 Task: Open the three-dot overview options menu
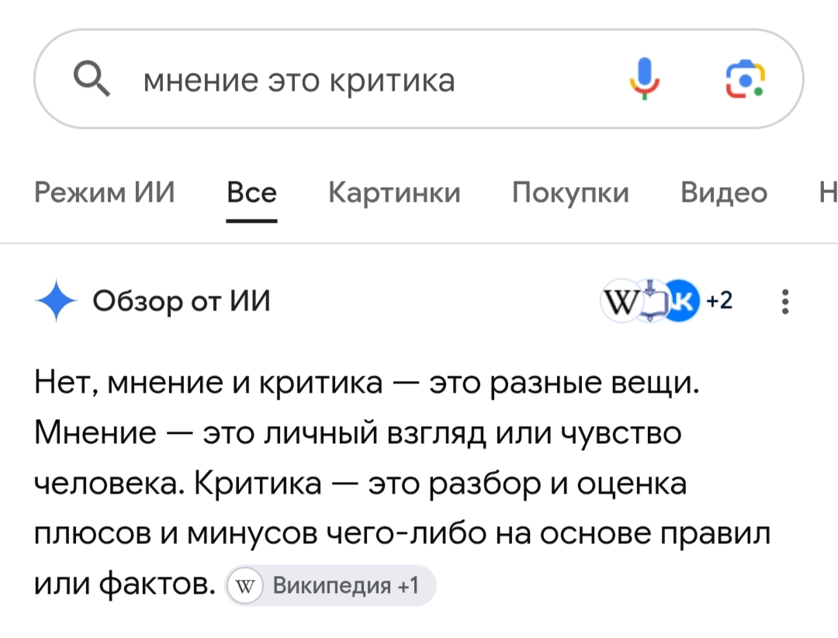tap(784, 302)
